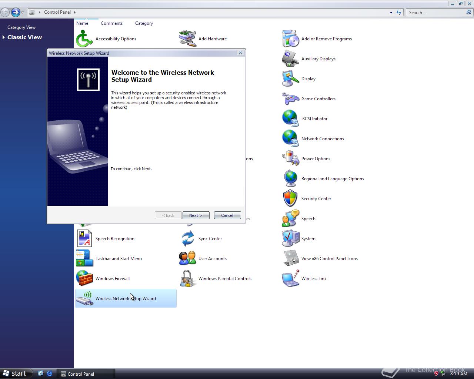The width and height of the screenshot is (474, 379).
Task: Select the Security Center label text
Action: tap(316, 199)
